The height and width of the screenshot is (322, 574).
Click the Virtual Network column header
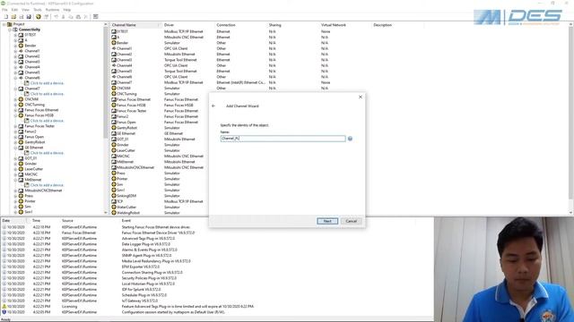click(x=344, y=25)
